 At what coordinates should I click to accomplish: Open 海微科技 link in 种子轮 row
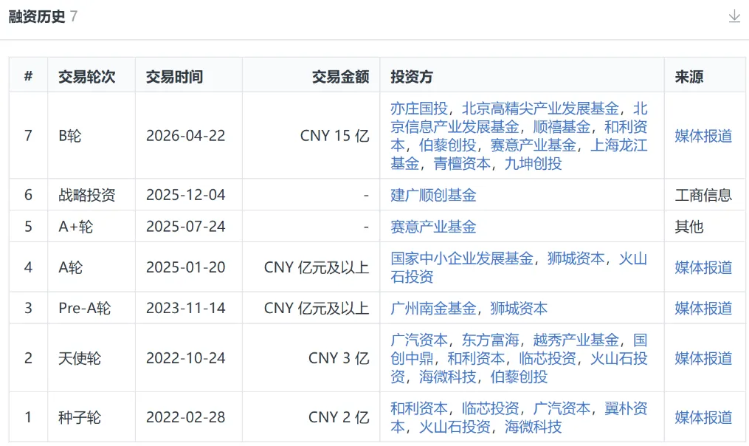coord(533,426)
